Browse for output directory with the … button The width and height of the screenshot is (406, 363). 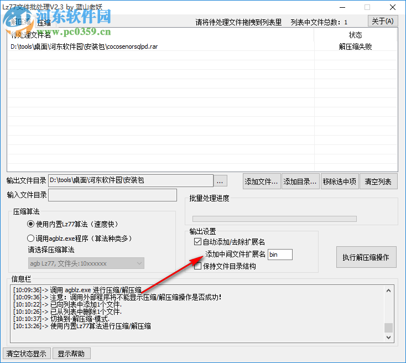(x=220, y=180)
